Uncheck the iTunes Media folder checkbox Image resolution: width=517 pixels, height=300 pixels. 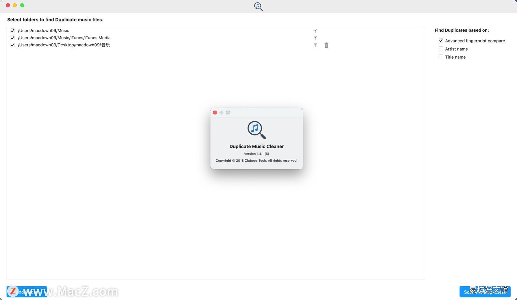coord(12,38)
